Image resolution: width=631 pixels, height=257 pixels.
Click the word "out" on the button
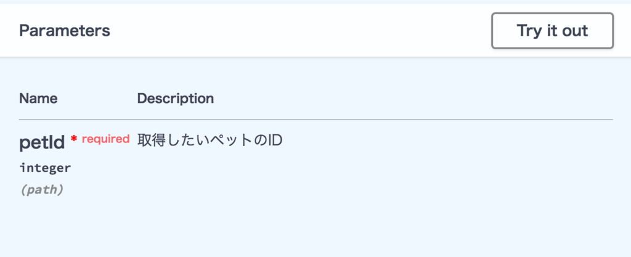coord(576,31)
